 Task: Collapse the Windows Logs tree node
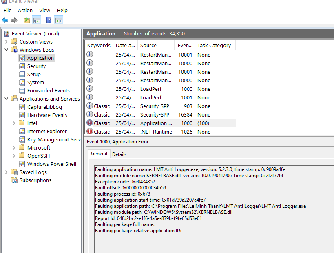(7, 50)
